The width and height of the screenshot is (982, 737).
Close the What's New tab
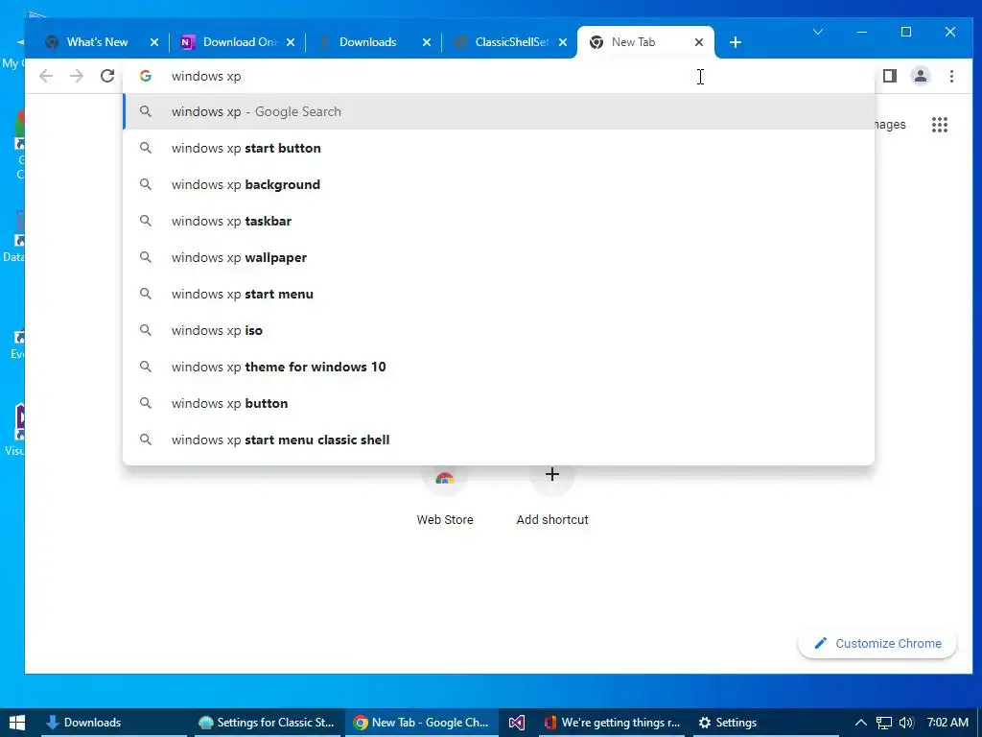[x=154, y=42]
